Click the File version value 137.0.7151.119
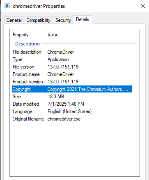The width and height of the screenshot is (149, 180). [63, 67]
